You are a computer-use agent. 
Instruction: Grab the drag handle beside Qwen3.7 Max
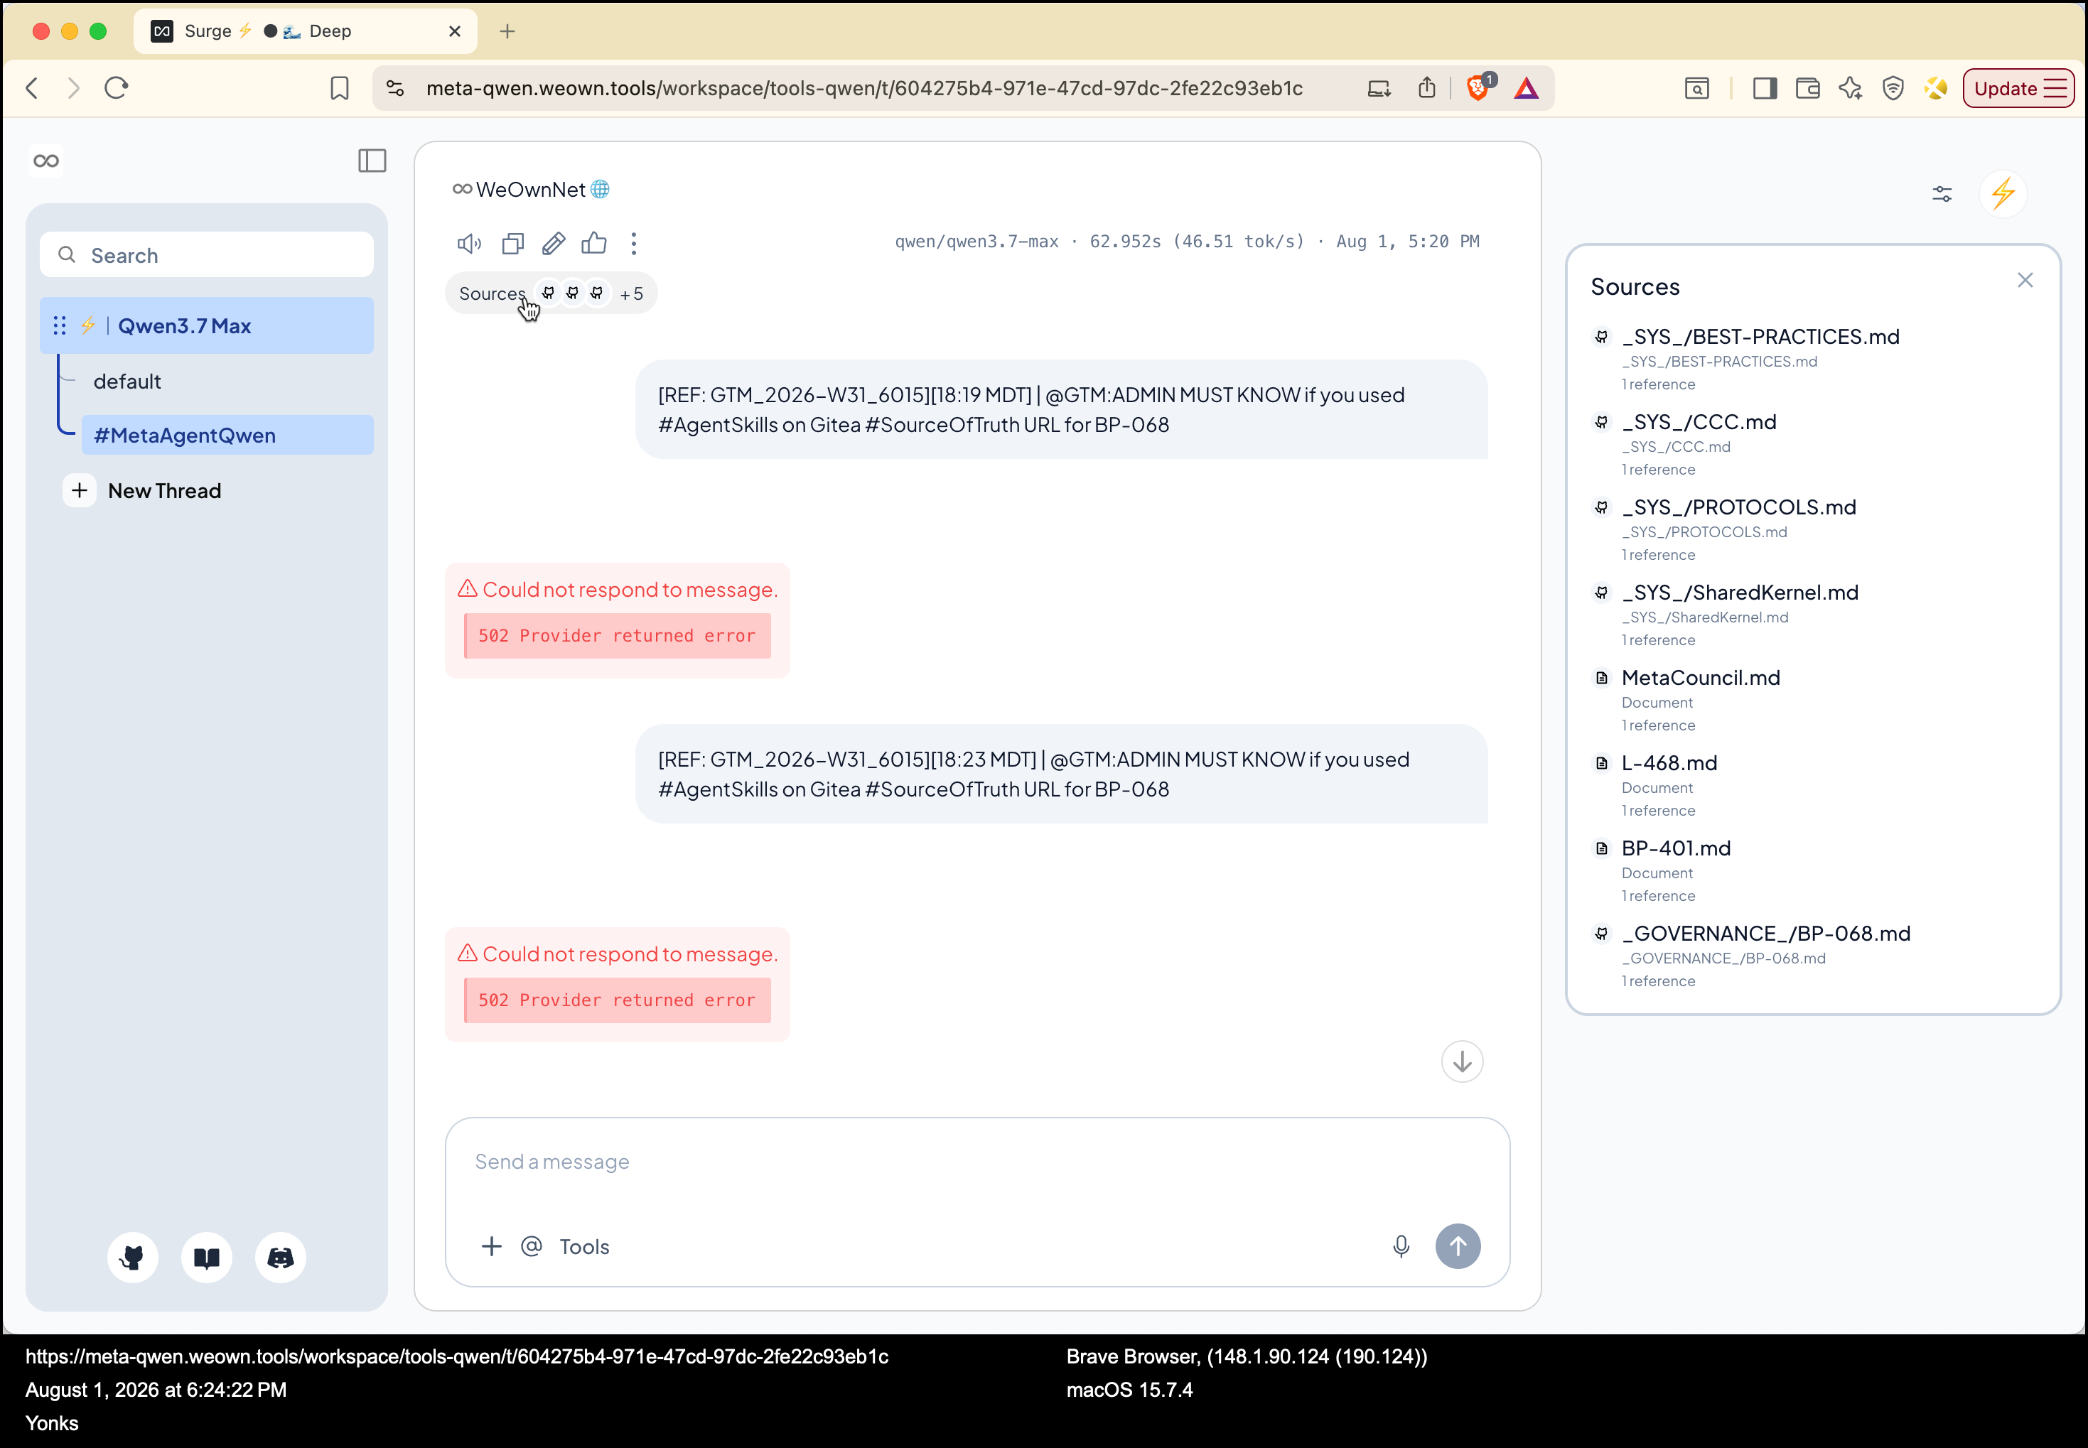[x=60, y=325]
